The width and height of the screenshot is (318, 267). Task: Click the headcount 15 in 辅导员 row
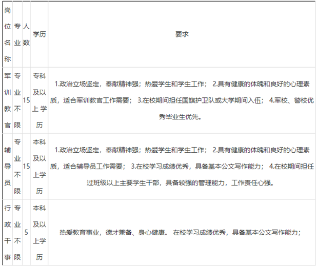[26, 166]
